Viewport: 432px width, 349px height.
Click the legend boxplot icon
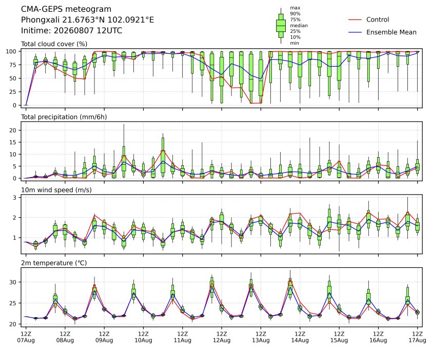click(281, 26)
